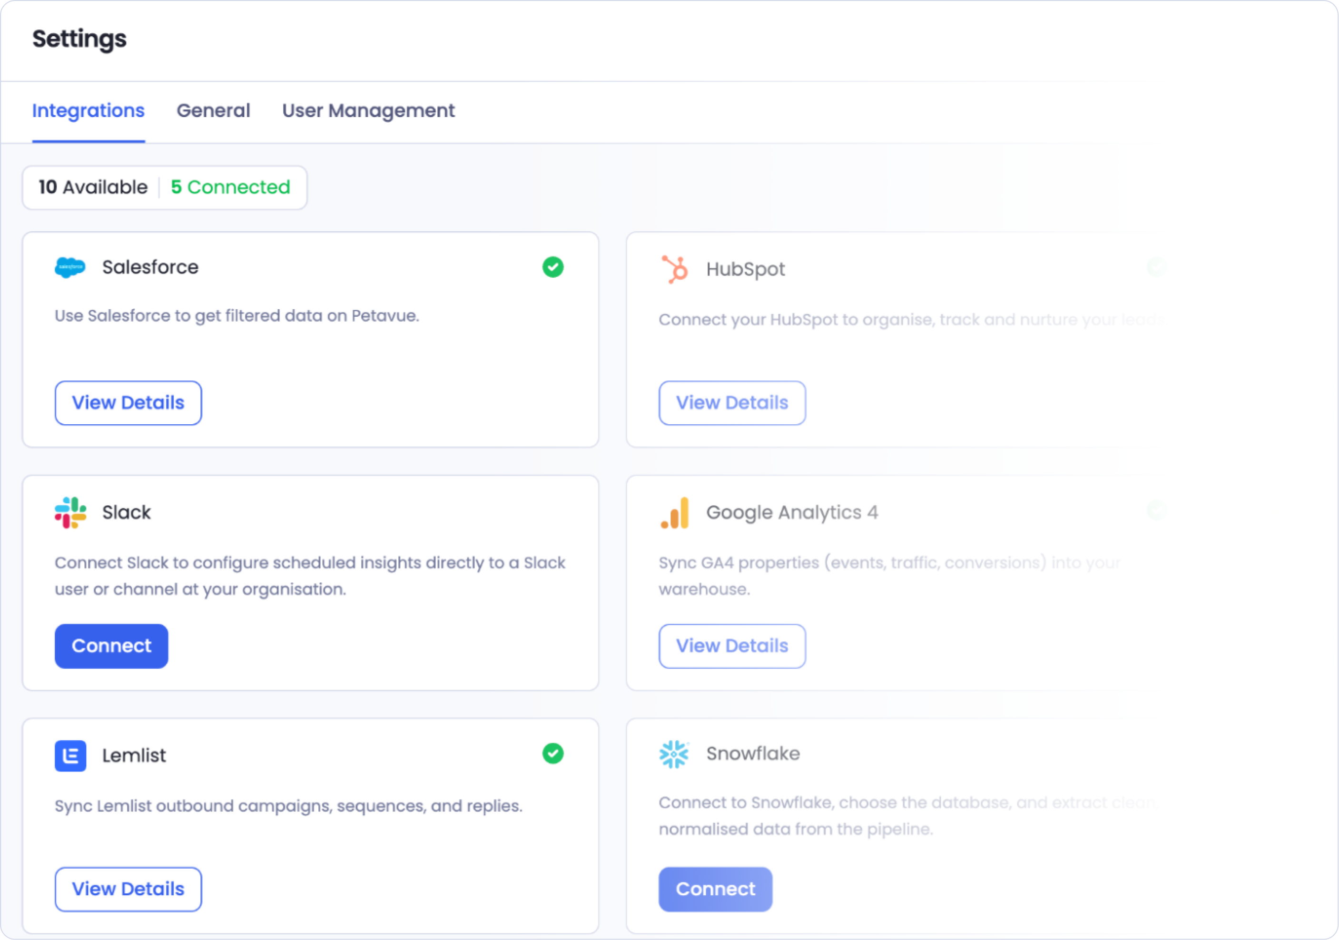Click the 'Sync Lemlist outbound campaigns' description
This screenshot has width=1339, height=940.
pyautogui.click(x=289, y=806)
